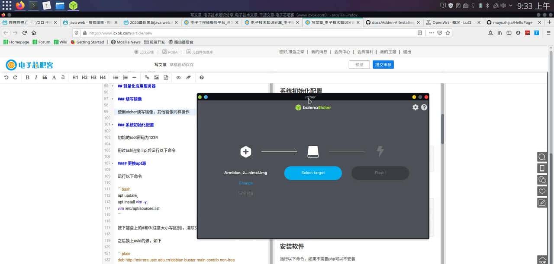Insert a horizontal rule in the editor

click(x=133, y=78)
